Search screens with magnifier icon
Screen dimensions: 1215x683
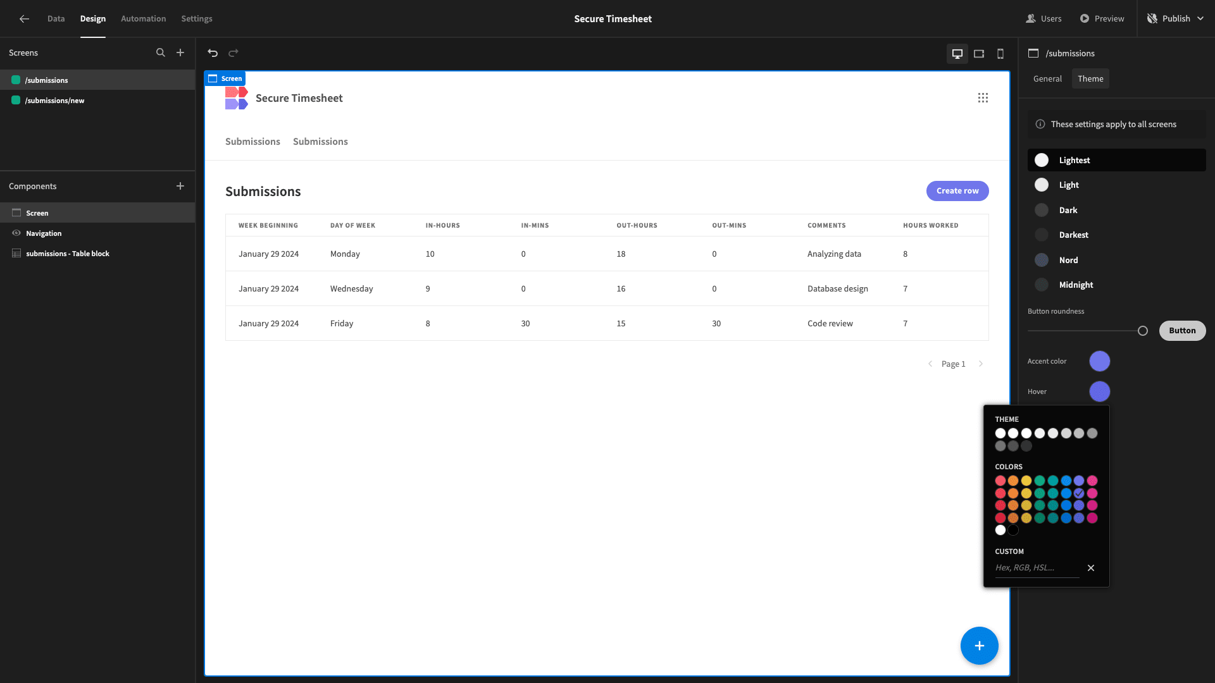click(x=161, y=53)
